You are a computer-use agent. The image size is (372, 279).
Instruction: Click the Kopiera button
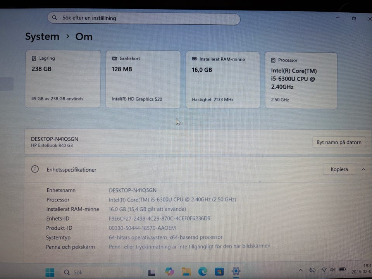click(x=339, y=169)
